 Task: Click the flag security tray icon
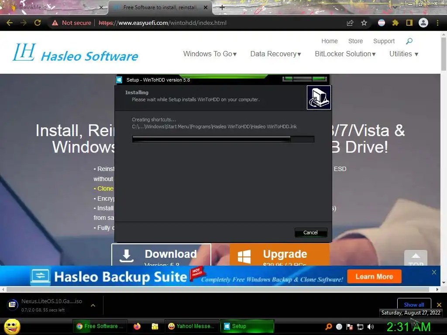pyautogui.click(x=350, y=327)
